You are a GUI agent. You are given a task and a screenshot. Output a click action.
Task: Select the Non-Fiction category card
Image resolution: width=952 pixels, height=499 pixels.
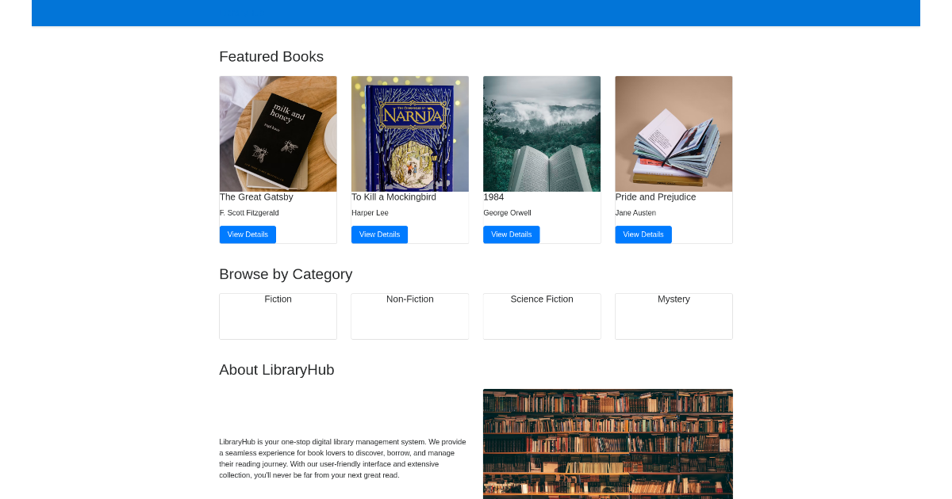pyautogui.click(x=409, y=316)
